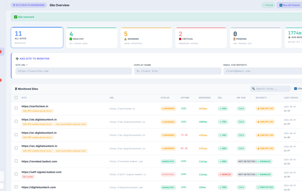Sort by the STATUS column header
302x191 pixels.
click(x=165, y=98)
